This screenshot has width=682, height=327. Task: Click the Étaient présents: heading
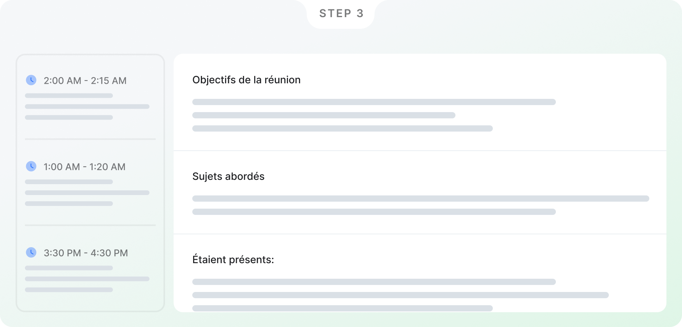point(233,260)
